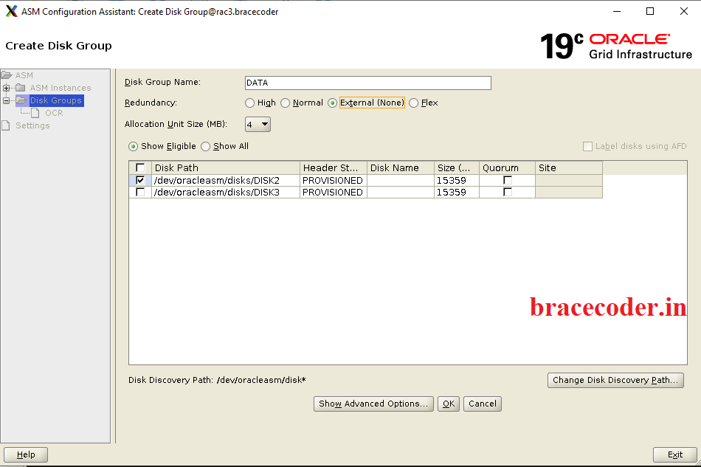Check the box for DISK3 disk path
Screen dimensions: 701x467
140,192
